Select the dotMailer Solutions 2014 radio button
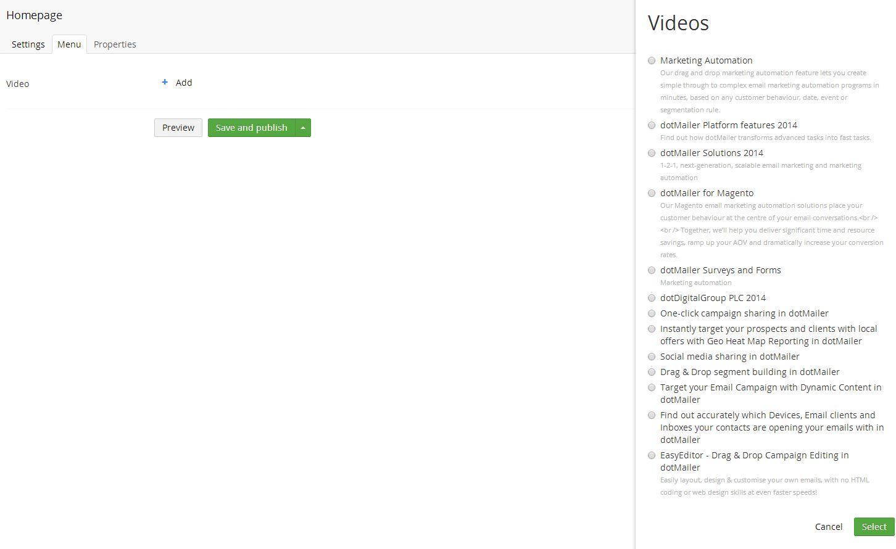Image resolution: width=896 pixels, height=549 pixels. (652, 153)
